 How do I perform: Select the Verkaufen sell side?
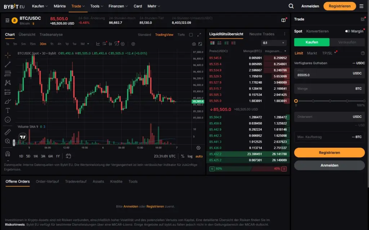click(347, 42)
